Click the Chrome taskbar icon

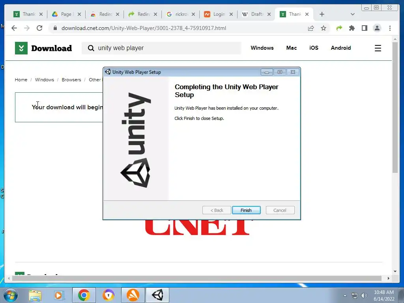pyautogui.click(x=84, y=295)
